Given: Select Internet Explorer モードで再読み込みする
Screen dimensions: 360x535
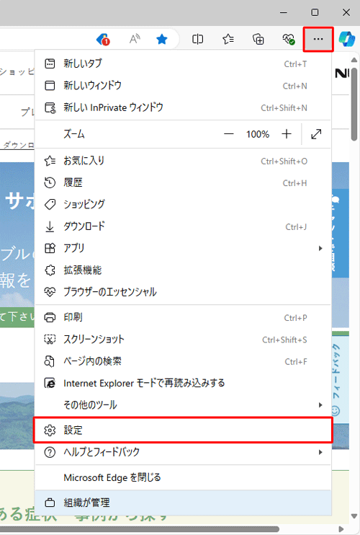Looking at the screenshot, I should point(183,383).
